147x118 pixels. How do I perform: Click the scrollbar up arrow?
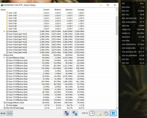(117, 9)
